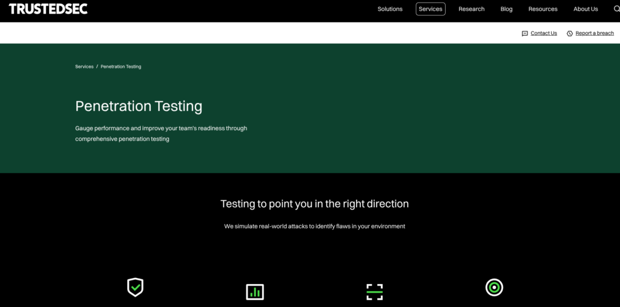Go to the Blog page
The image size is (620, 307).
(507, 8)
